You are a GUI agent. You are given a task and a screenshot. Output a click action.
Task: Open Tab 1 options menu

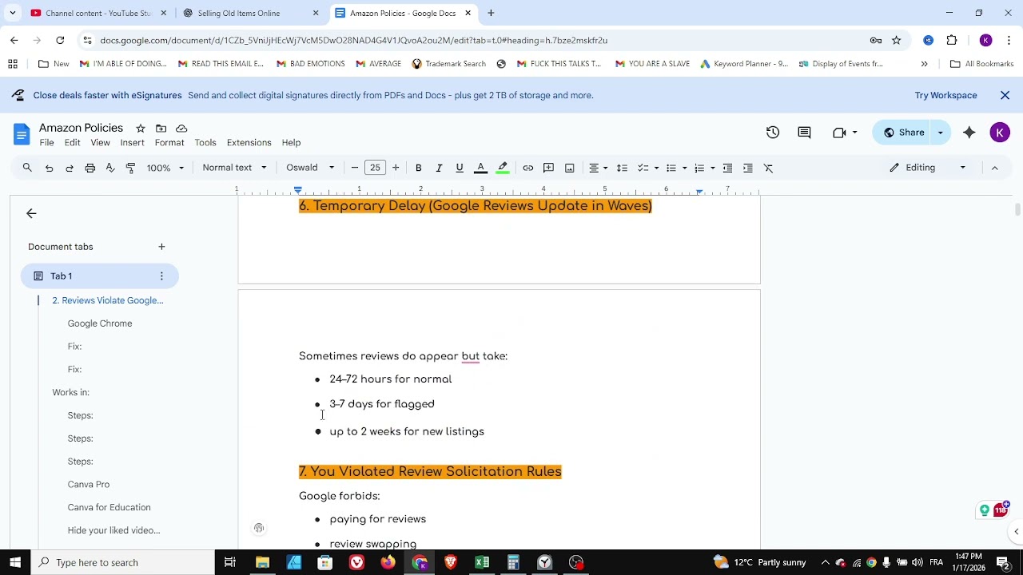[161, 276]
